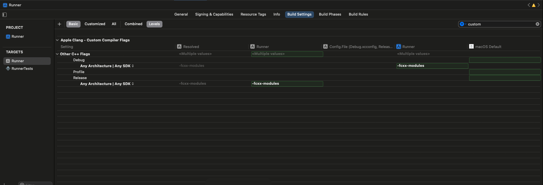
Task: Click the Setting column header
Action: coord(67,47)
